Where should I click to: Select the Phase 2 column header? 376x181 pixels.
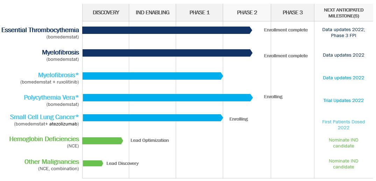coord(247,13)
